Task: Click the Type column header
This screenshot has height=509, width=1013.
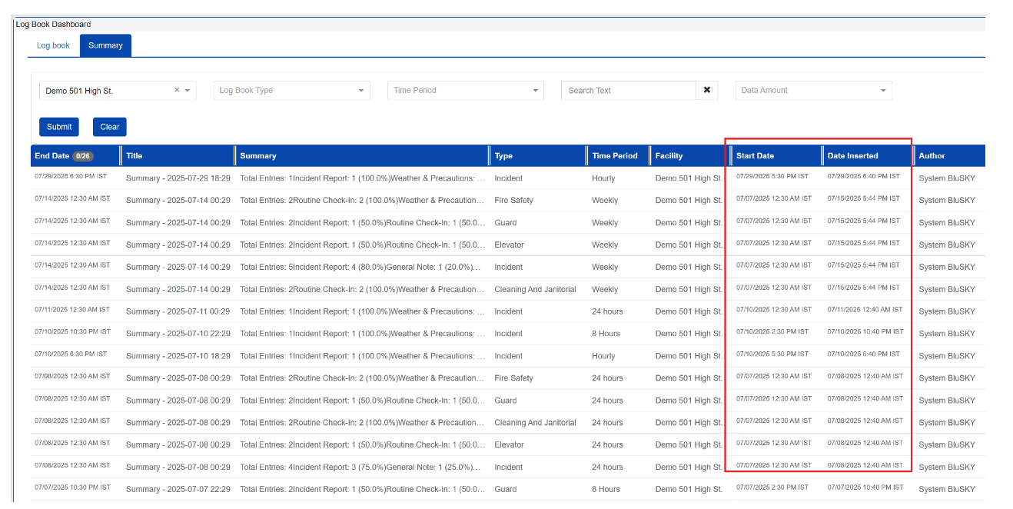Action: (503, 156)
